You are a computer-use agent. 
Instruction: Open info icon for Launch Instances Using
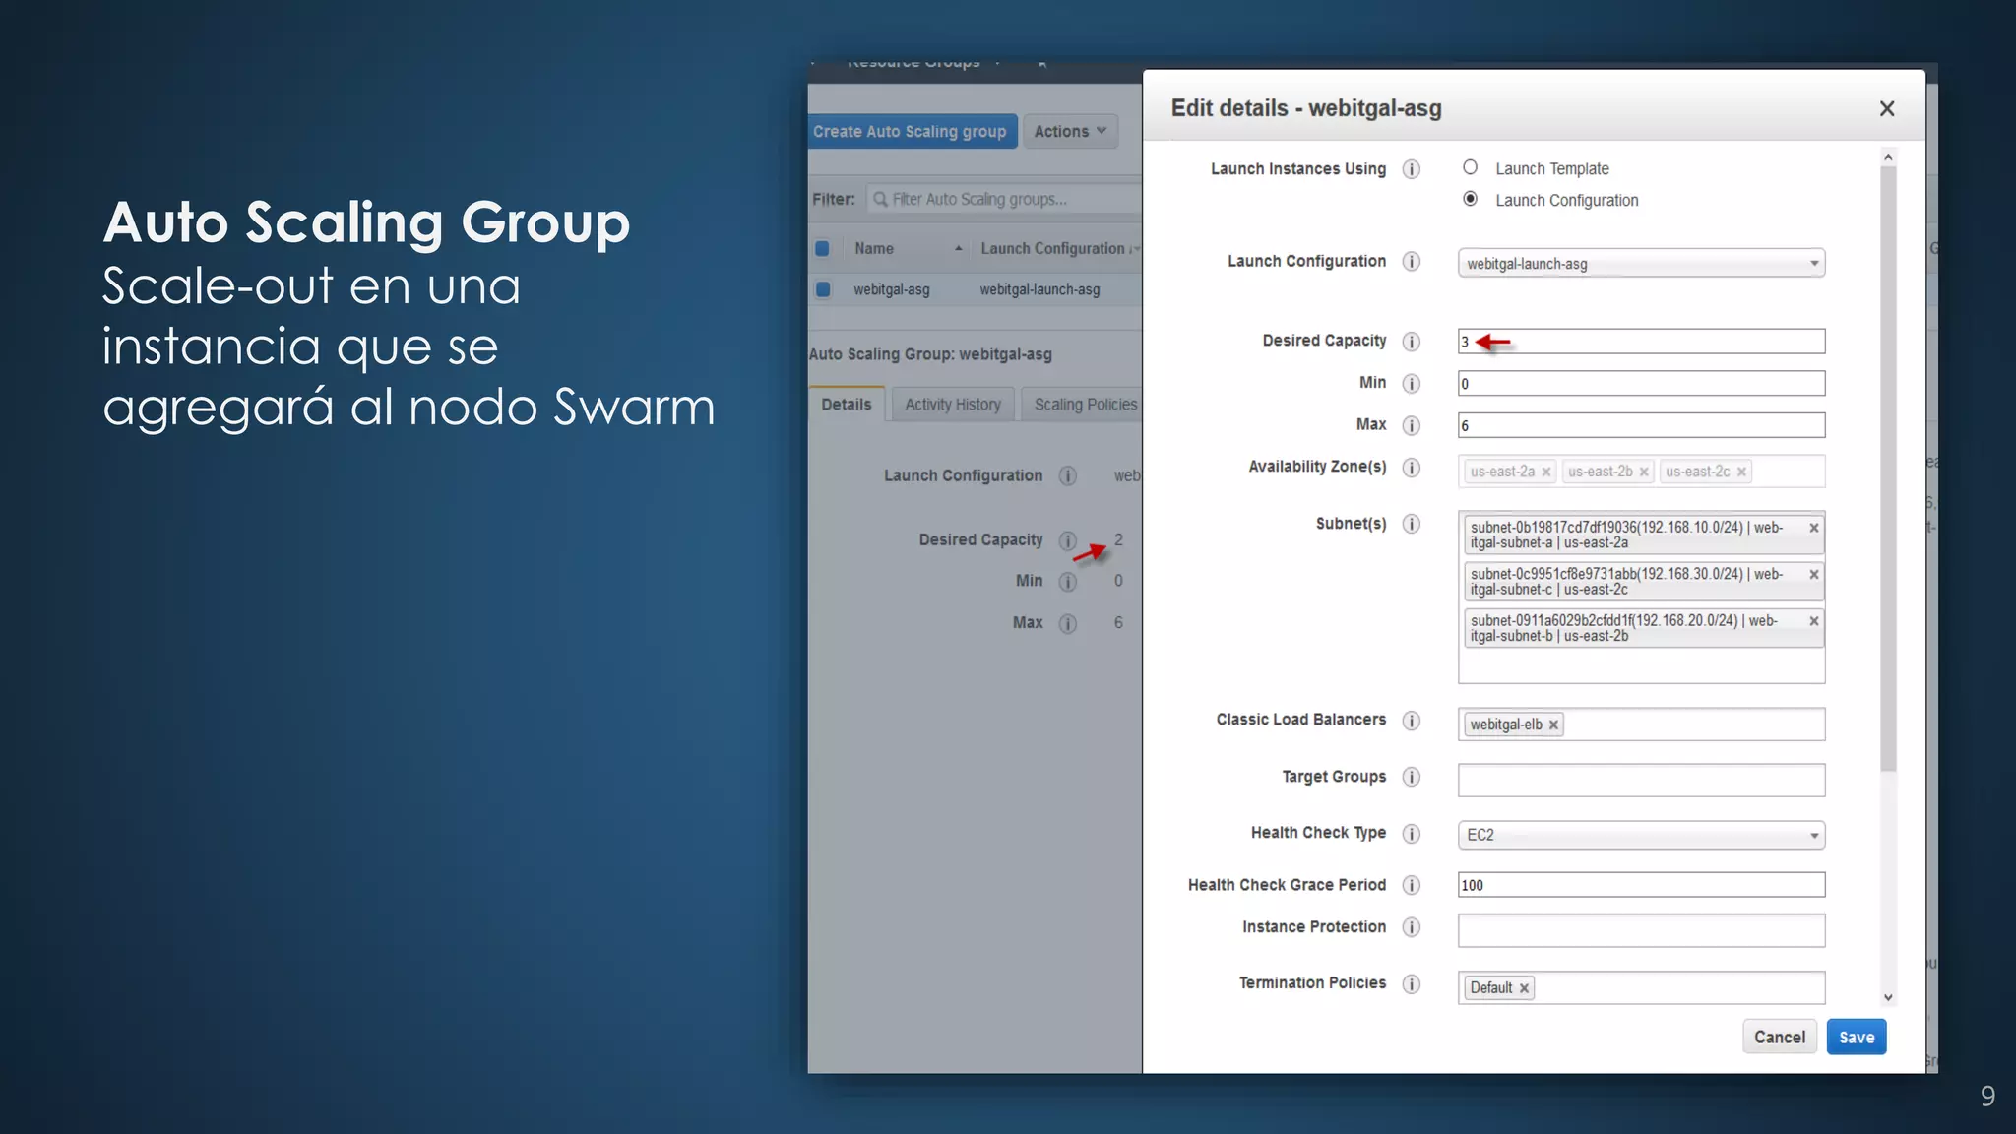click(x=1411, y=169)
